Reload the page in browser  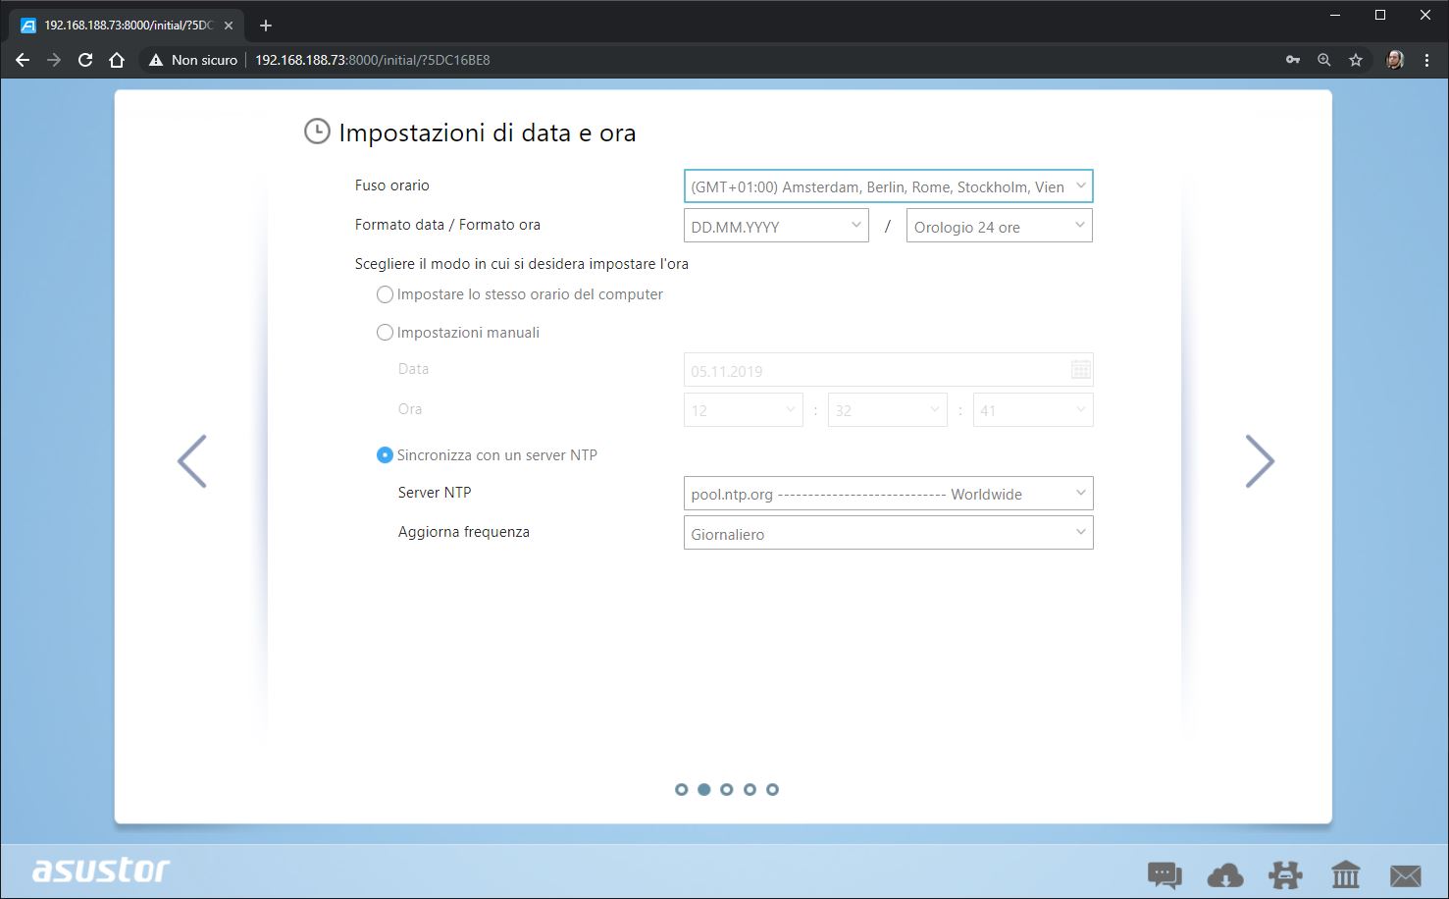pyautogui.click(x=85, y=60)
